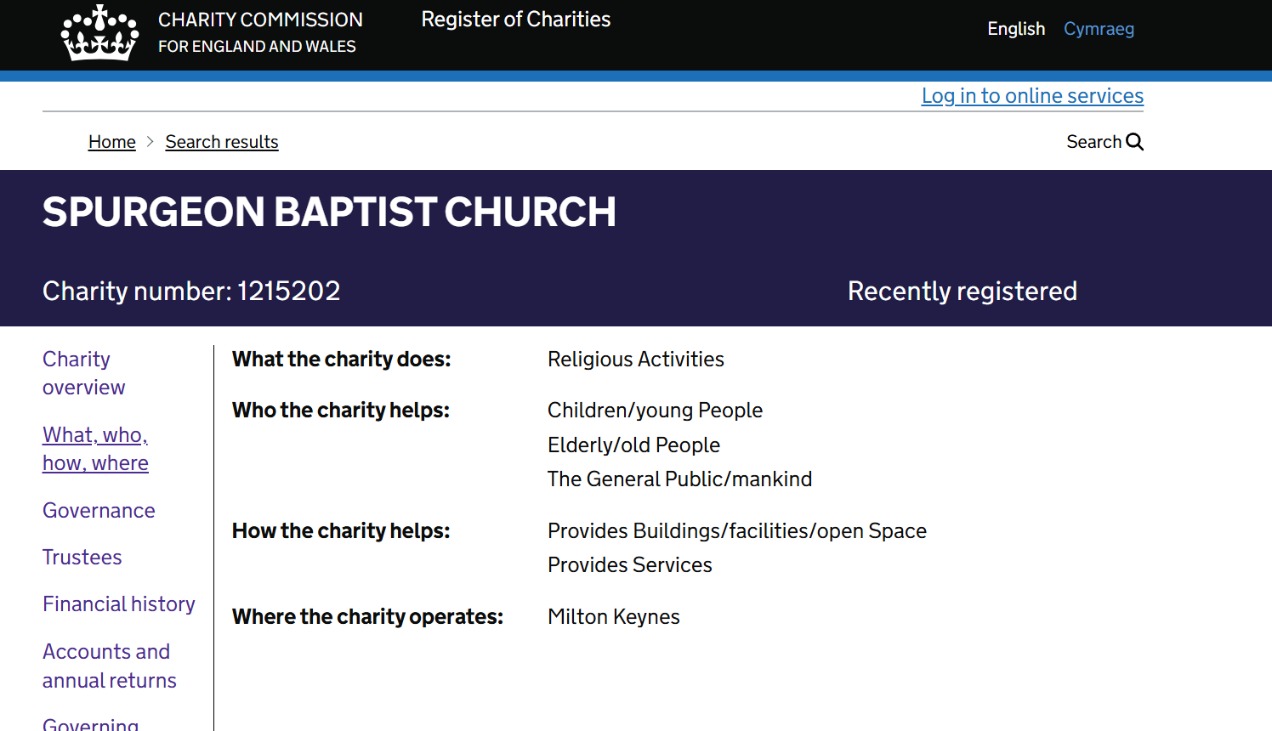Click the Recently registered status label

tap(962, 292)
